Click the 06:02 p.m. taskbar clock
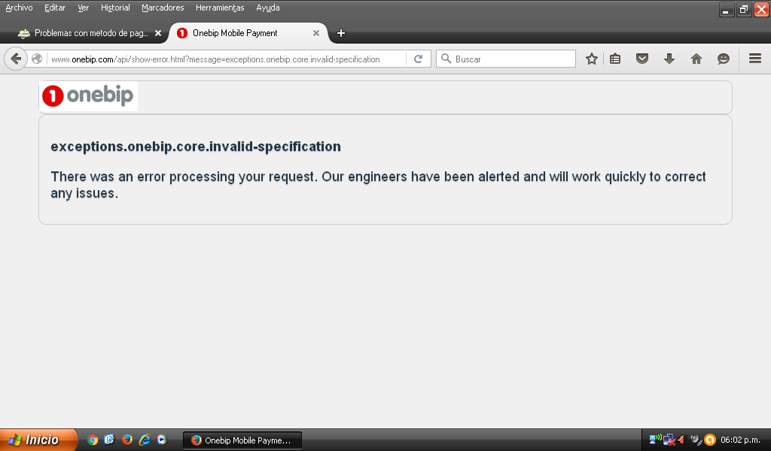The height and width of the screenshot is (451, 771). (740, 440)
